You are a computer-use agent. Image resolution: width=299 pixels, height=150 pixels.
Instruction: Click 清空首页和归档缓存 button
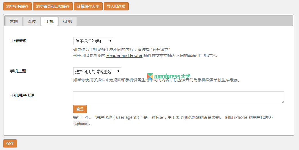pos(53,6)
